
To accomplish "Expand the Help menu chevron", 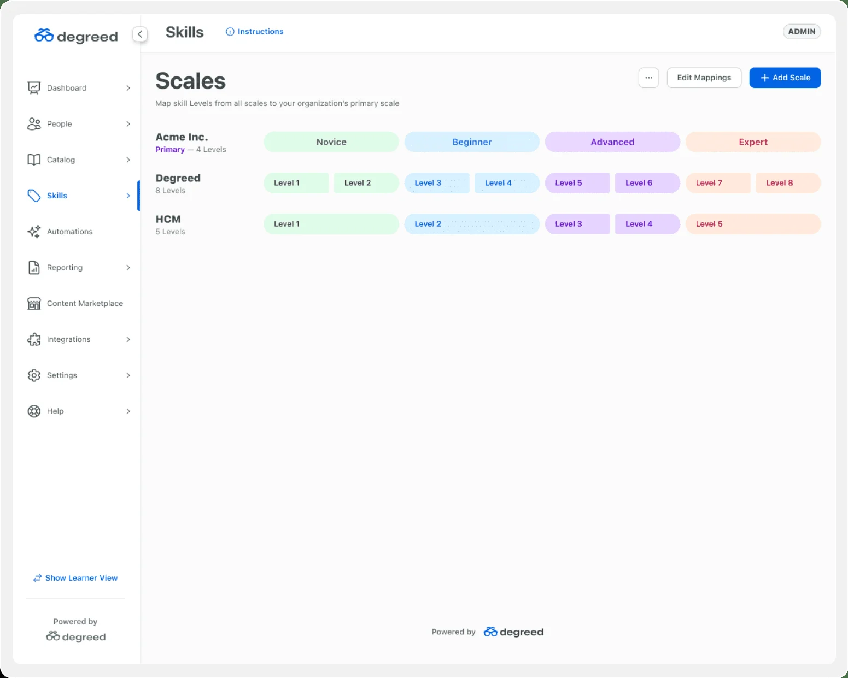I will pos(128,411).
